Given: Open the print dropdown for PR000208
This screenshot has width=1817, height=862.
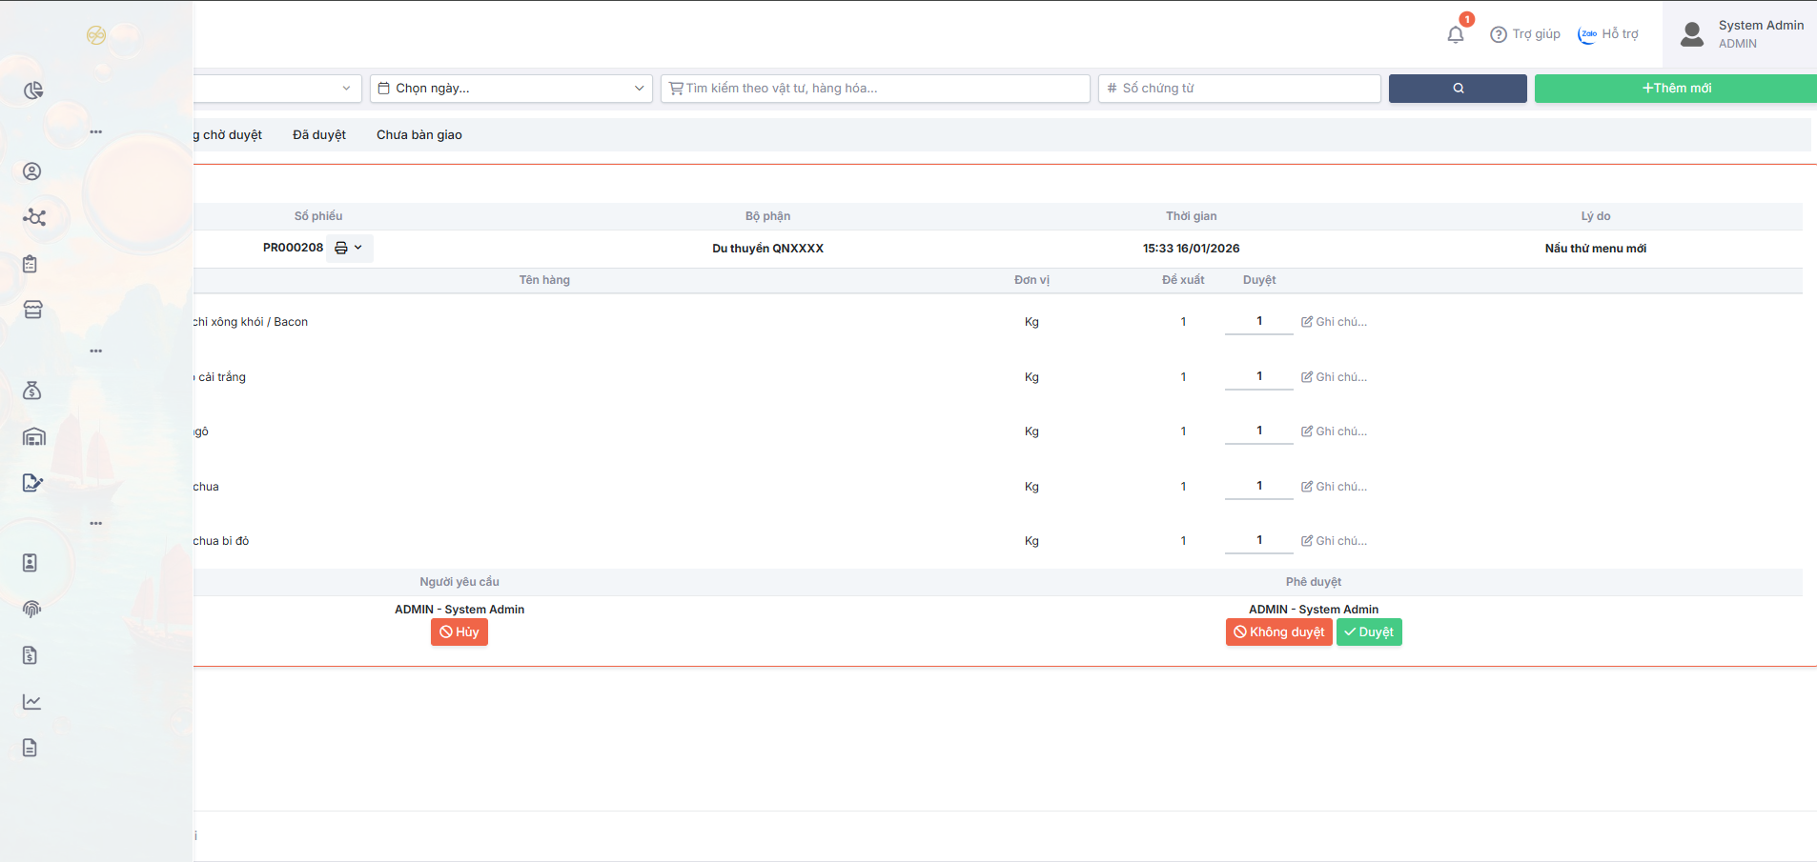Looking at the screenshot, I should tap(349, 248).
